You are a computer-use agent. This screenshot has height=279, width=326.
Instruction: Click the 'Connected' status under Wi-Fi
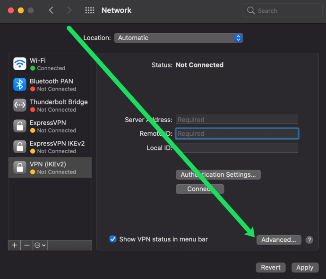51,68
